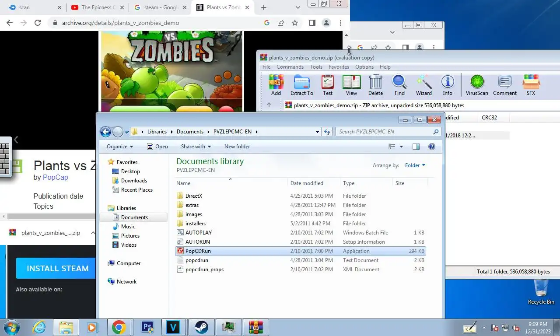Click the PopCap author link
Screen dimensions: 560x336
click(55, 178)
